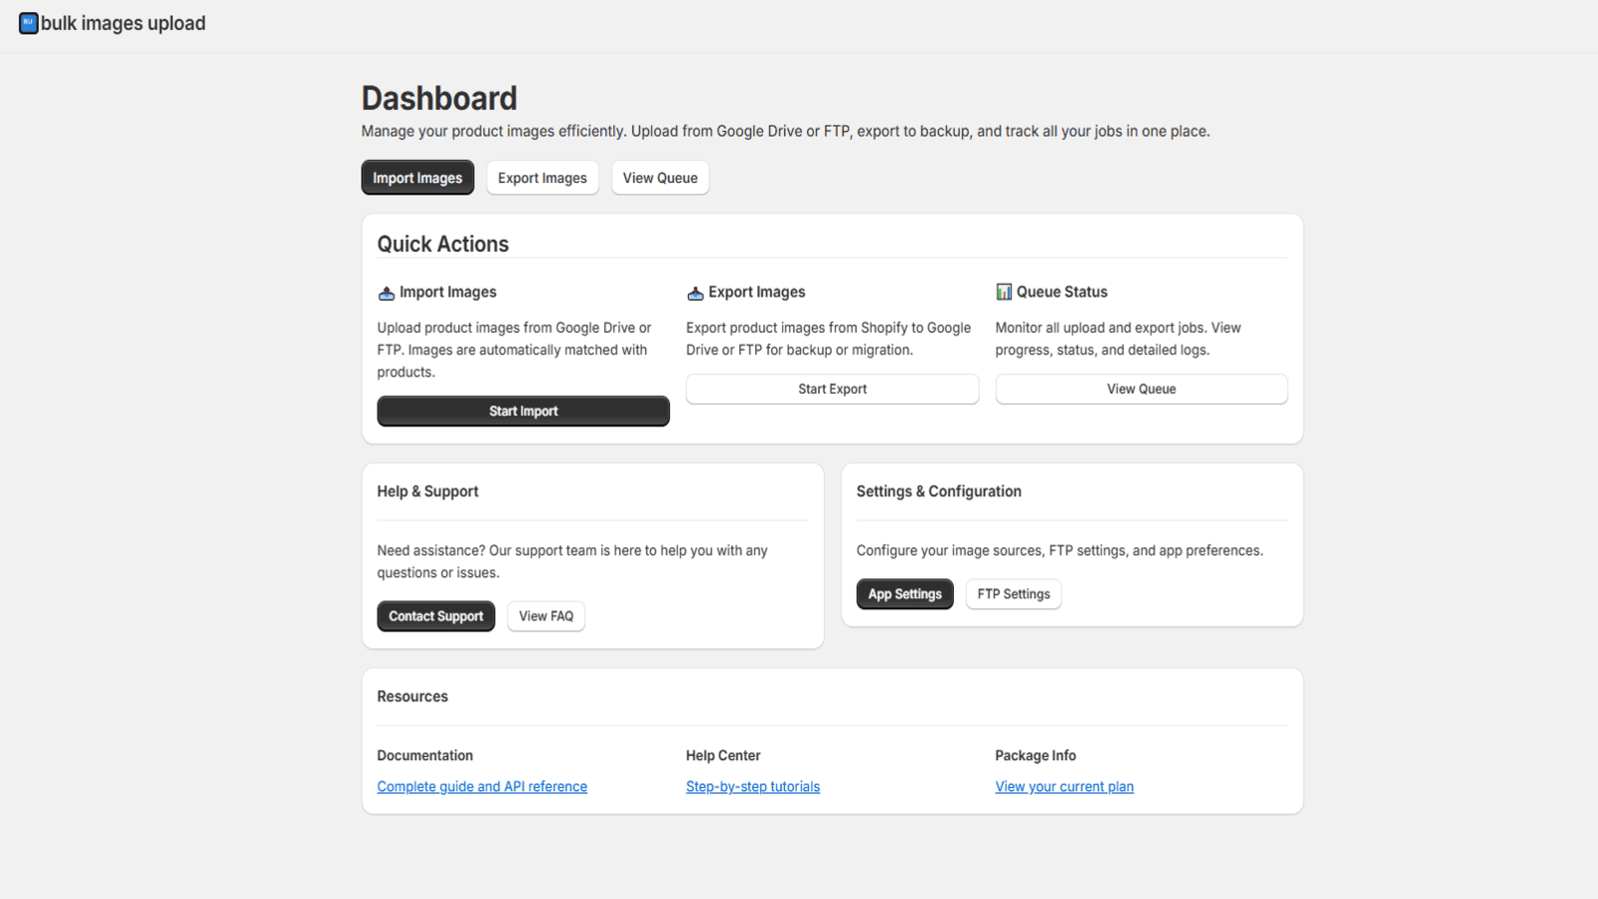Screen dimensions: 1598x899
Task: Click the Package Info label in Resources
Action: point(1036,755)
